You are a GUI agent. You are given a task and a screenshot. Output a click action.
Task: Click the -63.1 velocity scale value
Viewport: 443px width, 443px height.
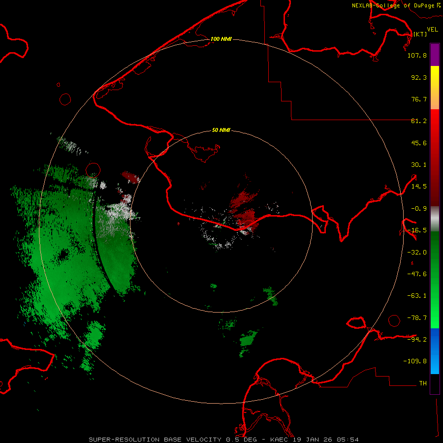[417, 296]
